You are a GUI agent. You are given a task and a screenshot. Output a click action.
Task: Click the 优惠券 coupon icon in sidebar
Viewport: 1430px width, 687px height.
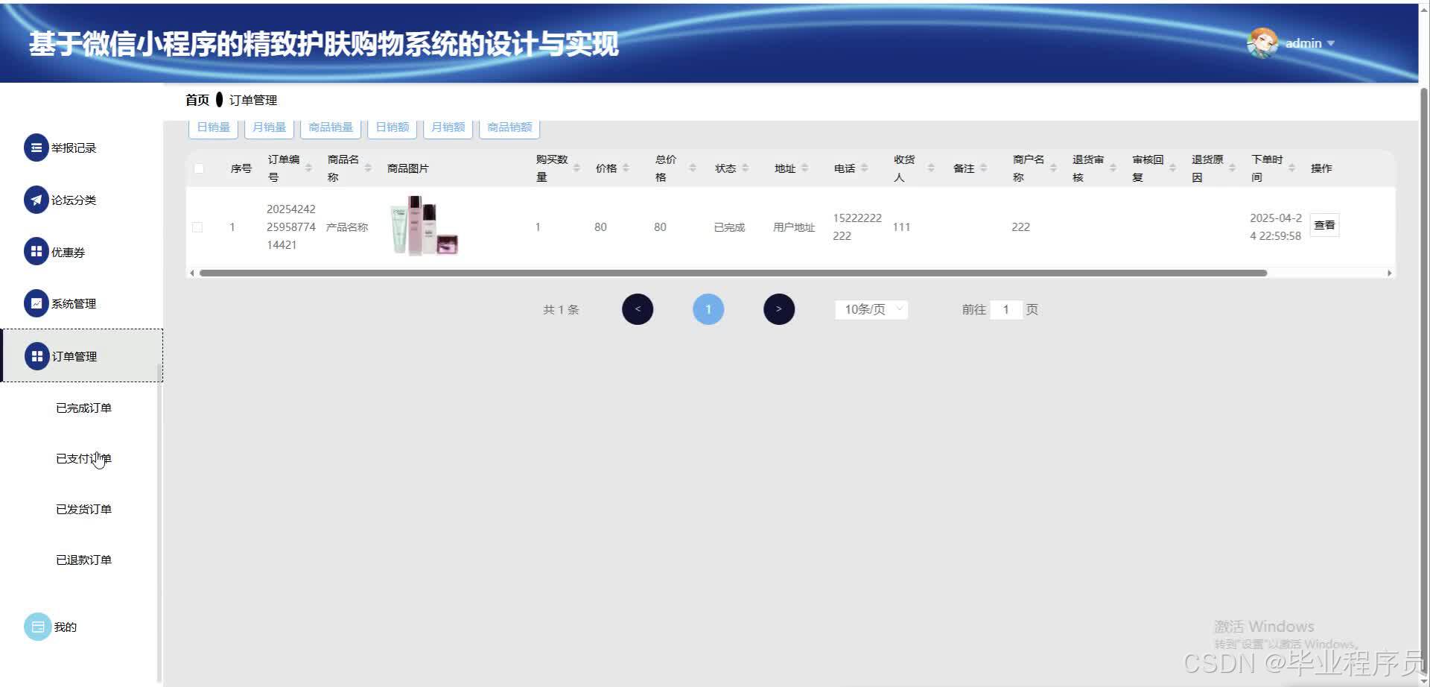pos(36,251)
